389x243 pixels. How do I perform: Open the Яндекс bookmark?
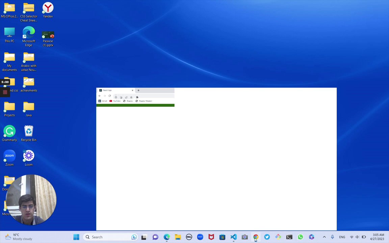(x=128, y=101)
